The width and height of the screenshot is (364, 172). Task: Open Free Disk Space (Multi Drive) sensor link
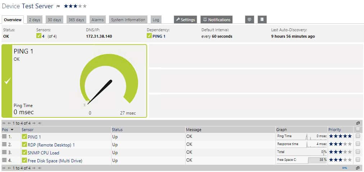[55, 161]
